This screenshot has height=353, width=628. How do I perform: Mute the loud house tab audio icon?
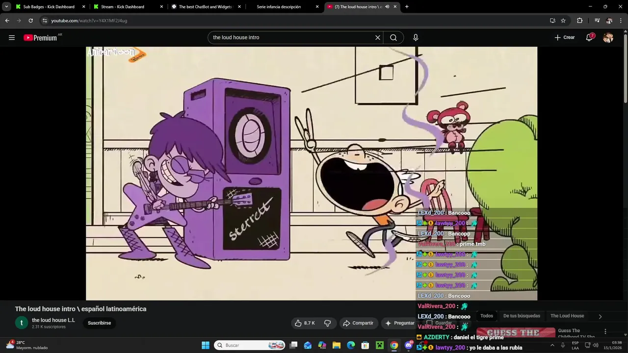[387, 7]
